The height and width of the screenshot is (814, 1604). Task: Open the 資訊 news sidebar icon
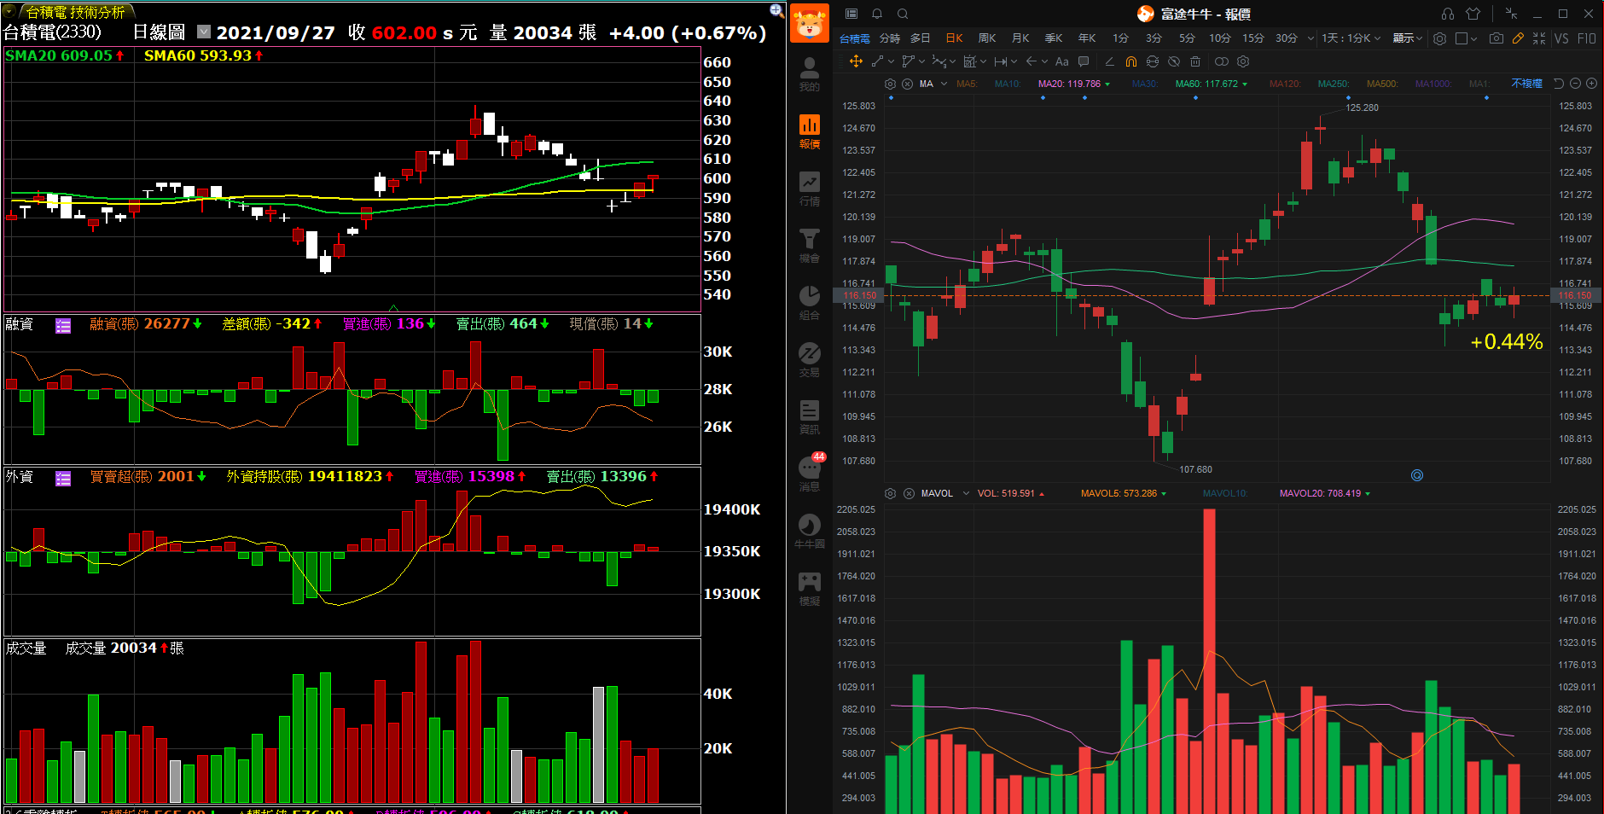click(x=810, y=417)
